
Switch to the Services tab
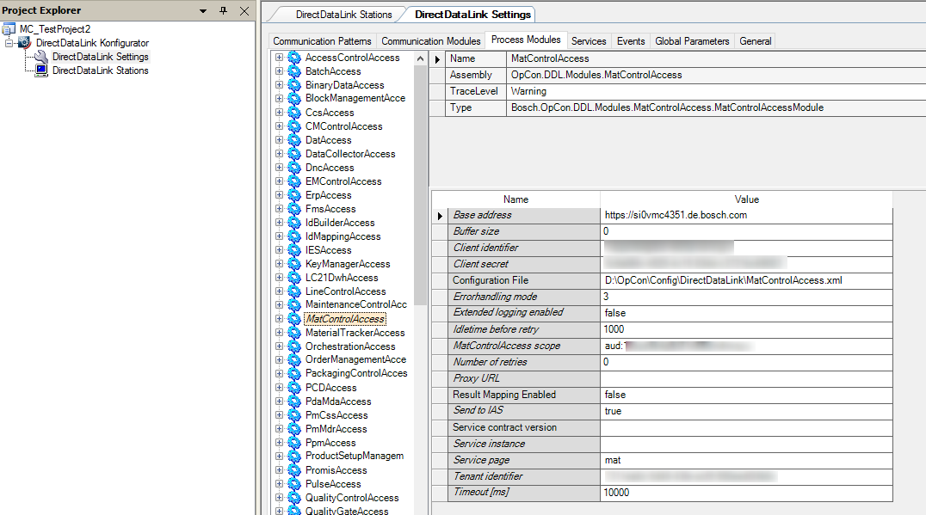(589, 40)
